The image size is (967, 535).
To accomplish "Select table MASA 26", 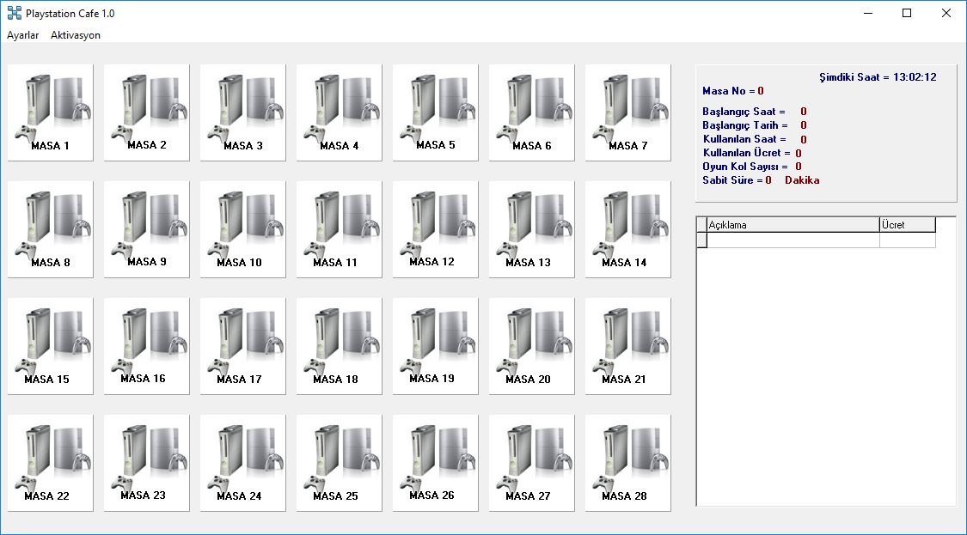I will [436, 463].
